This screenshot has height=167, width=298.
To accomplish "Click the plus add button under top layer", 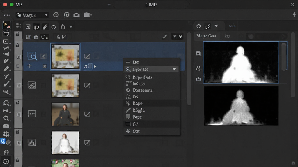I will click(29, 66).
